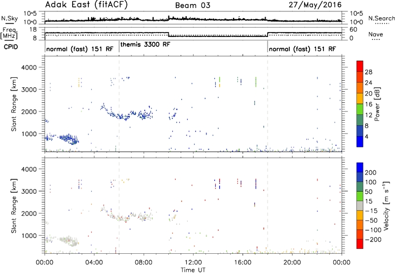The width and height of the screenshot is (395, 273).
Task: Click the '3000' tick label on the velocity panel
Action: [x=29, y=191]
